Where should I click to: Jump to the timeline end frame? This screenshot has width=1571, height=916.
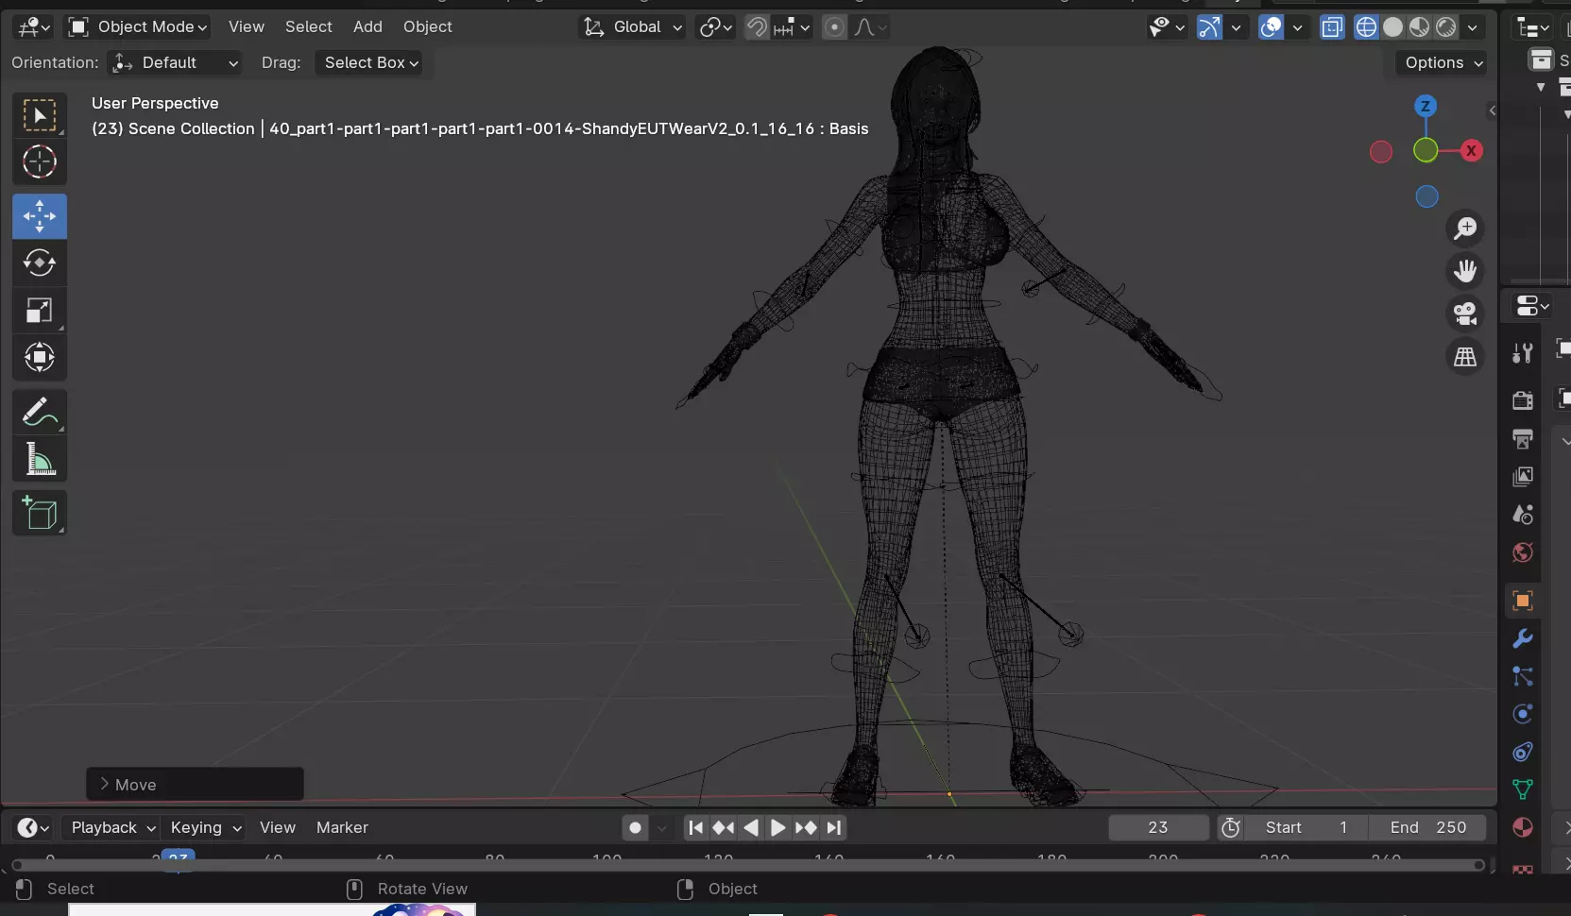833,828
